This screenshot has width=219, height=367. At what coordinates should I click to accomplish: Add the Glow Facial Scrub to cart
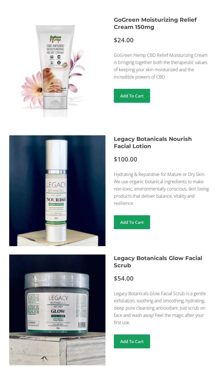pos(132,341)
